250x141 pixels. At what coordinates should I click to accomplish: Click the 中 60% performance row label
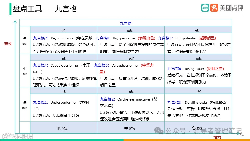click(24, 71)
